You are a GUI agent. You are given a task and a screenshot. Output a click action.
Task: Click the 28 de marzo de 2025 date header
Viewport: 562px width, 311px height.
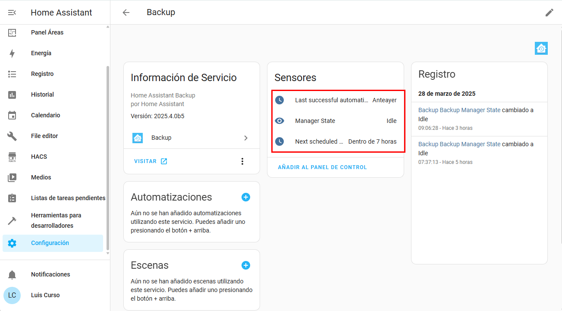point(447,94)
